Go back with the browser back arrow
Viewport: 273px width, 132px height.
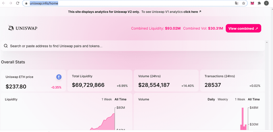coord(4,3)
